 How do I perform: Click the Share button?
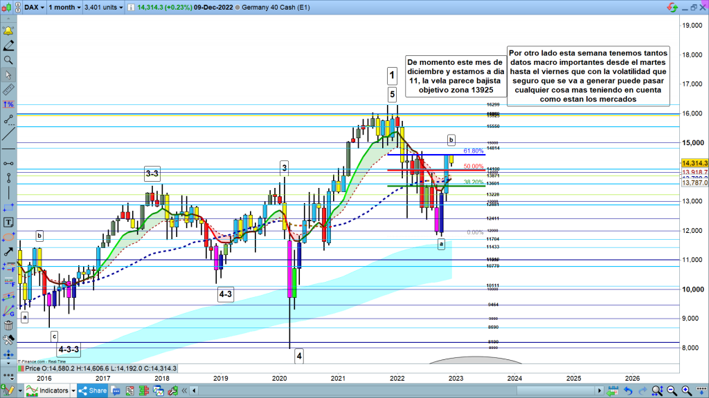pos(92,391)
